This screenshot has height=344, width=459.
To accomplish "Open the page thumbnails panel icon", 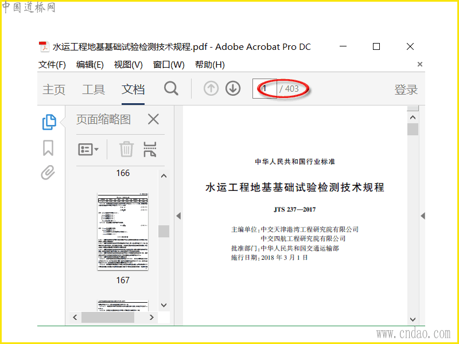I will click(x=49, y=122).
